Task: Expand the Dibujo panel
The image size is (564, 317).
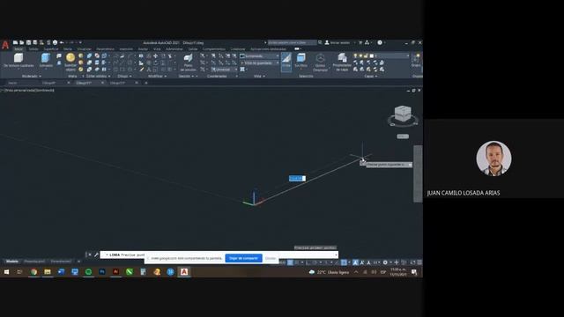Action: pos(124,77)
